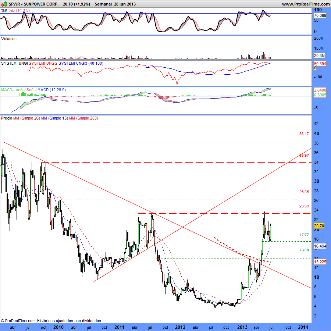This screenshot has width=331, height=331.
Task: Click the support level label 13'88
Action: pos(304,250)
